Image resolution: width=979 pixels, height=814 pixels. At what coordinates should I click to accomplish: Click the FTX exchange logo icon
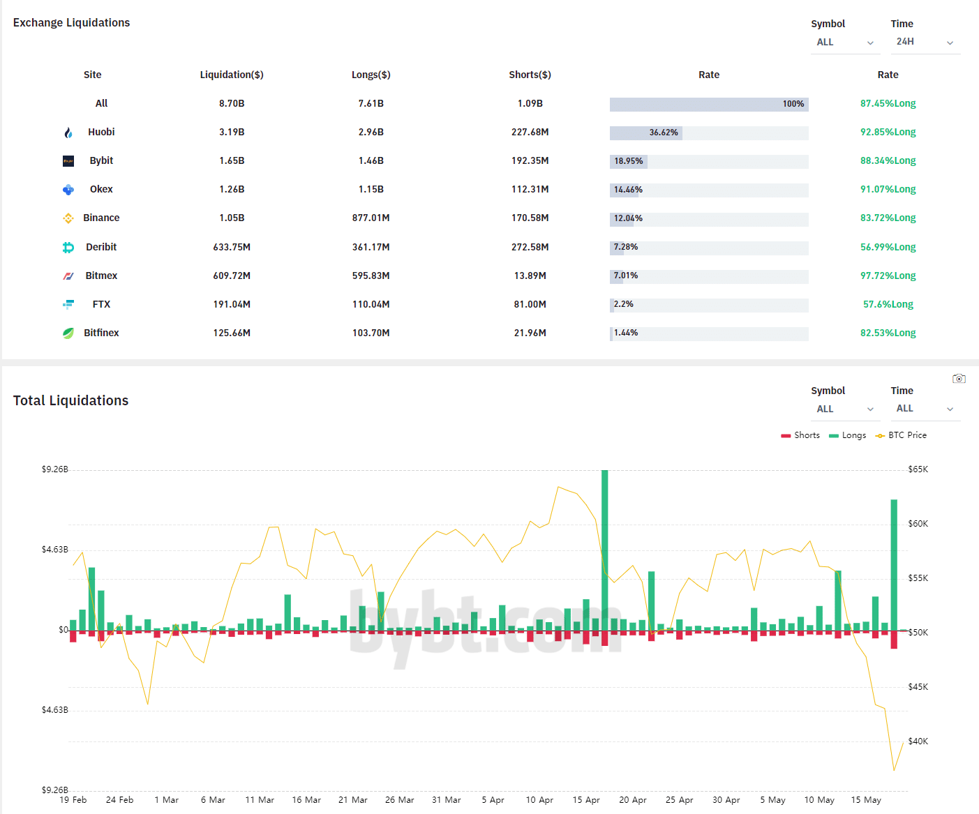pos(68,304)
